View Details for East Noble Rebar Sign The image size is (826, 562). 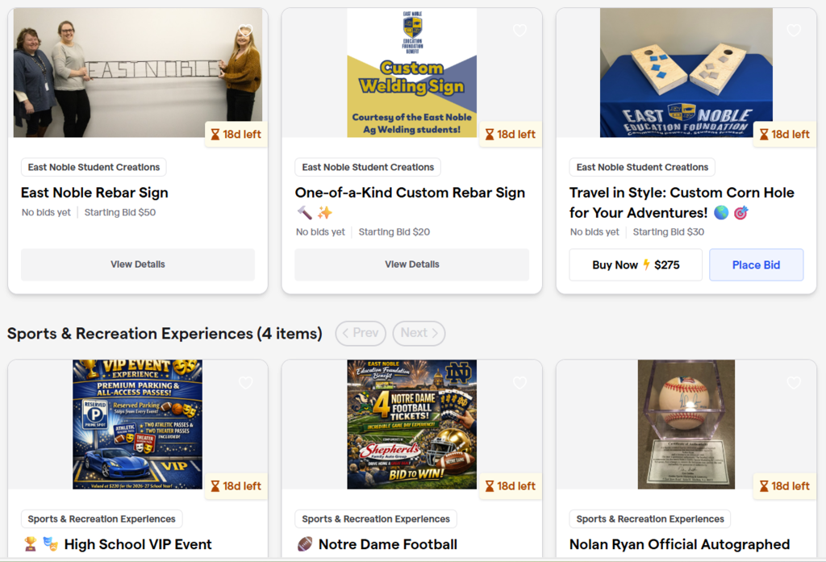pos(138,264)
